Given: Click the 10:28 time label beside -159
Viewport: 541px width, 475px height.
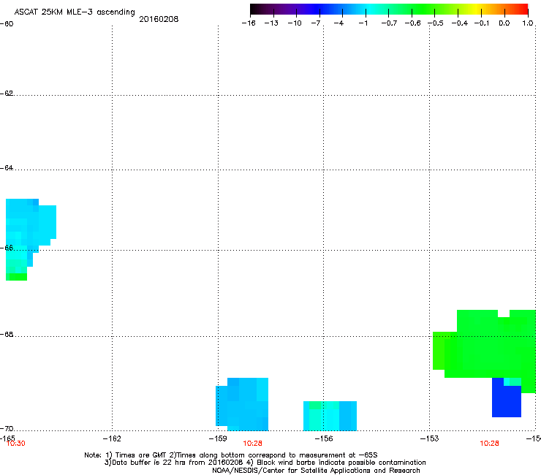Looking at the screenshot, I should tap(252, 444).
